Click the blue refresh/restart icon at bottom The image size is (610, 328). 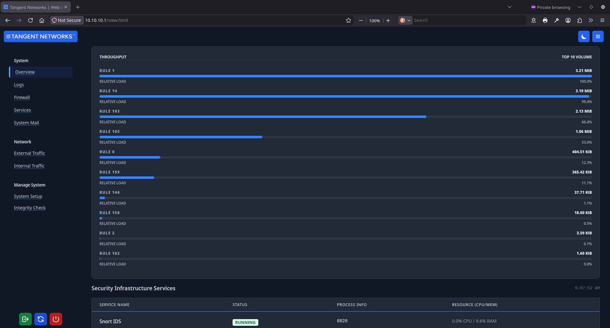(41, 319)
